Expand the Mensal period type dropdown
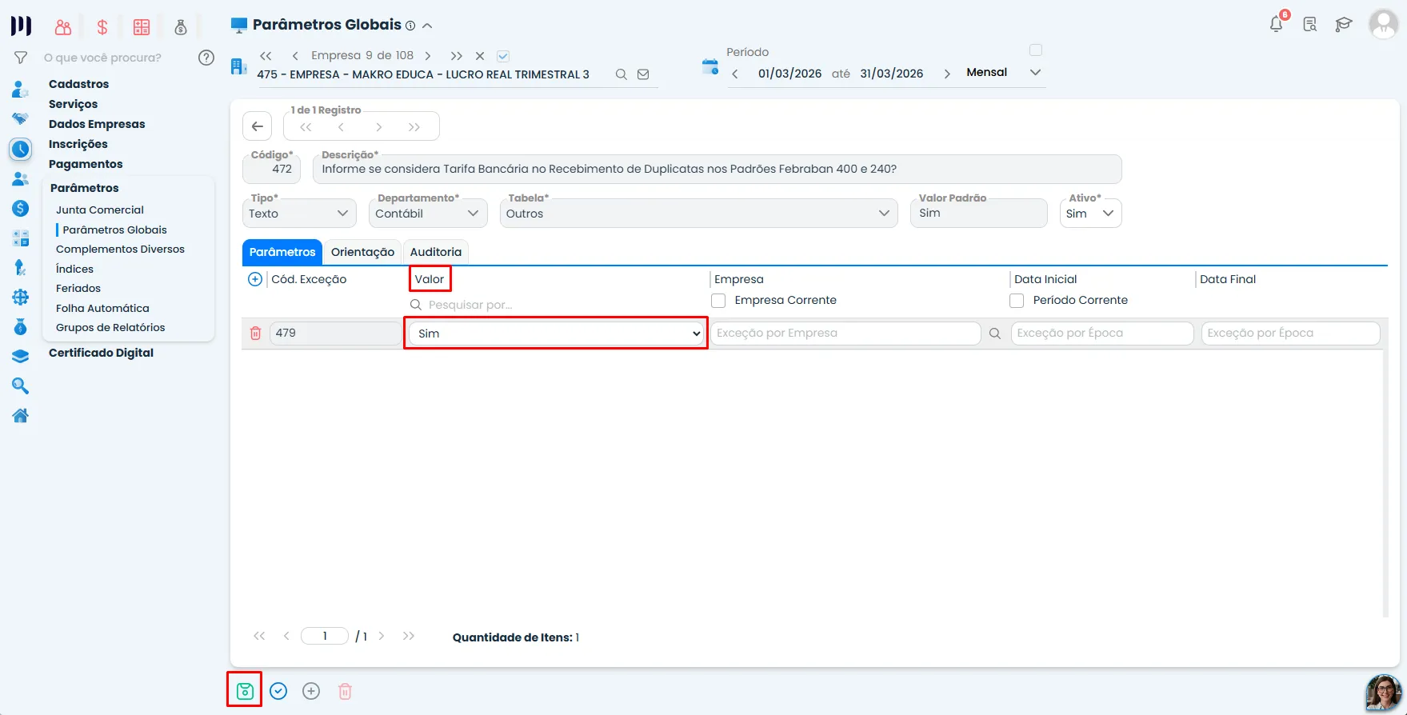Viewport: 1407px width, 715px height. coord(1035,72)
